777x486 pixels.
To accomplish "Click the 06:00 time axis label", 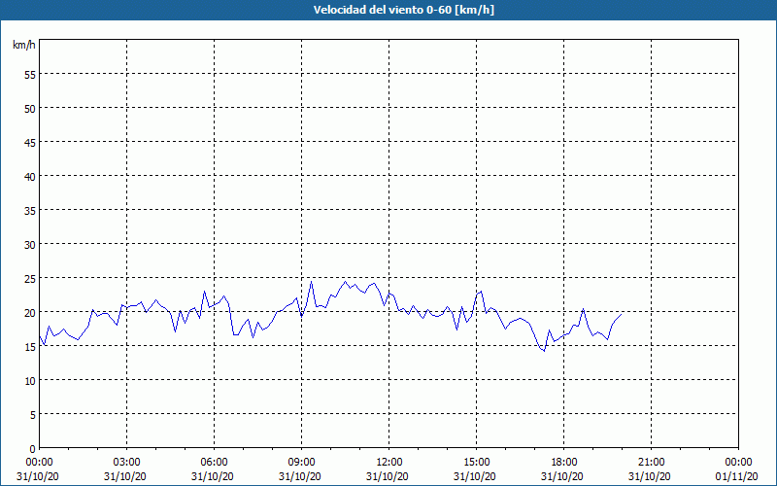I will 214,463.
